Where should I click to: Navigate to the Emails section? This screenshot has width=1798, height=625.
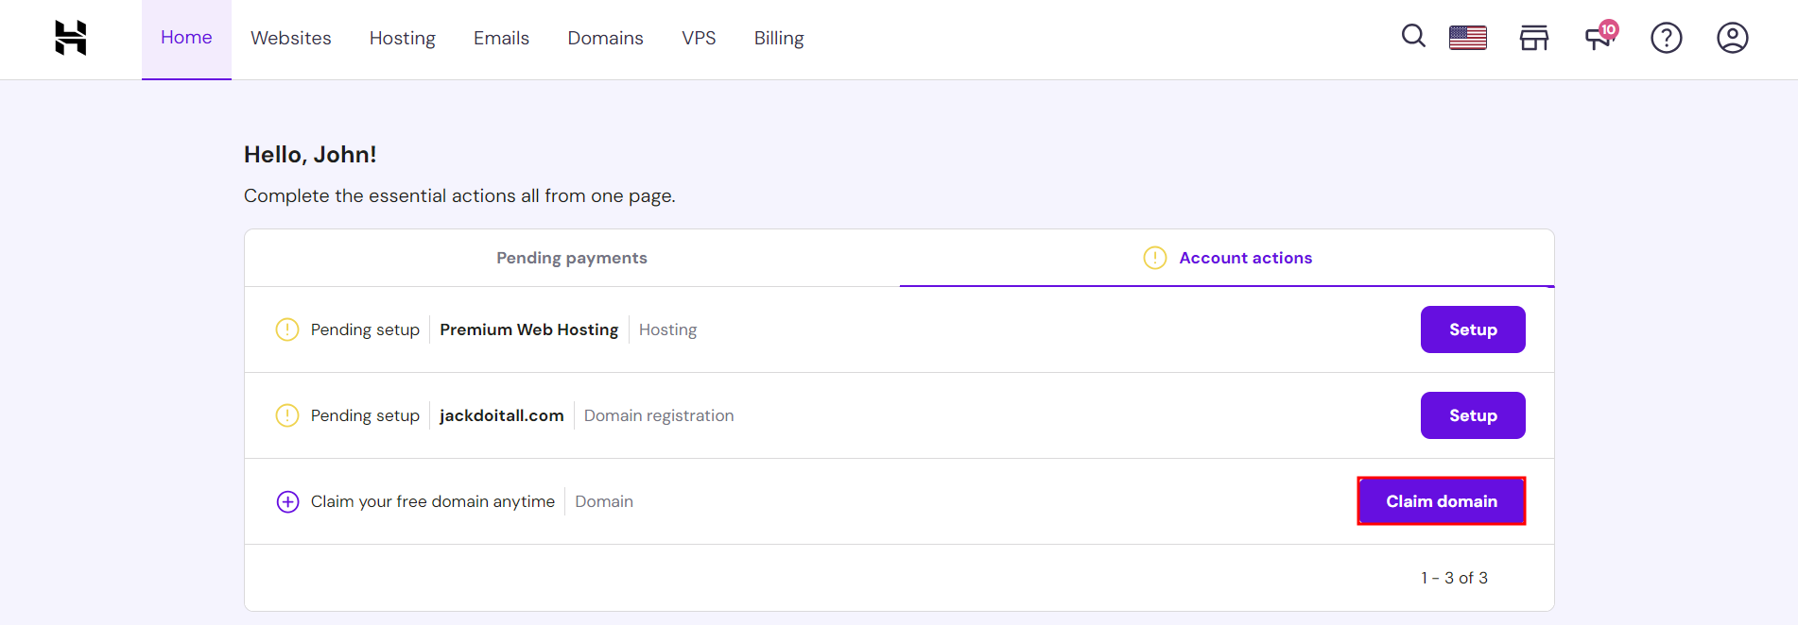click(501, 38)
